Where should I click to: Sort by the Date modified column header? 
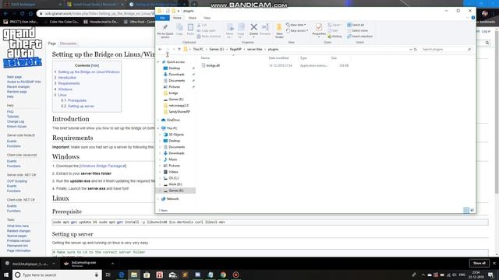278,58
